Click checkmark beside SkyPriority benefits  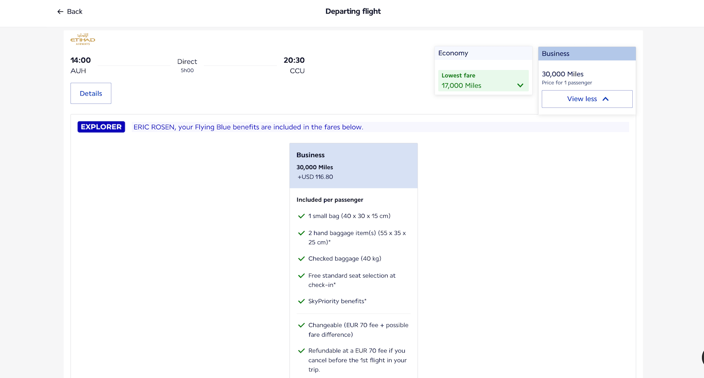pos(301,301)
